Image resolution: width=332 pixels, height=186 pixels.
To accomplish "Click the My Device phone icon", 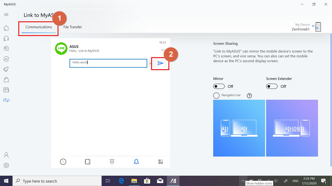I will tap(318, 27).
